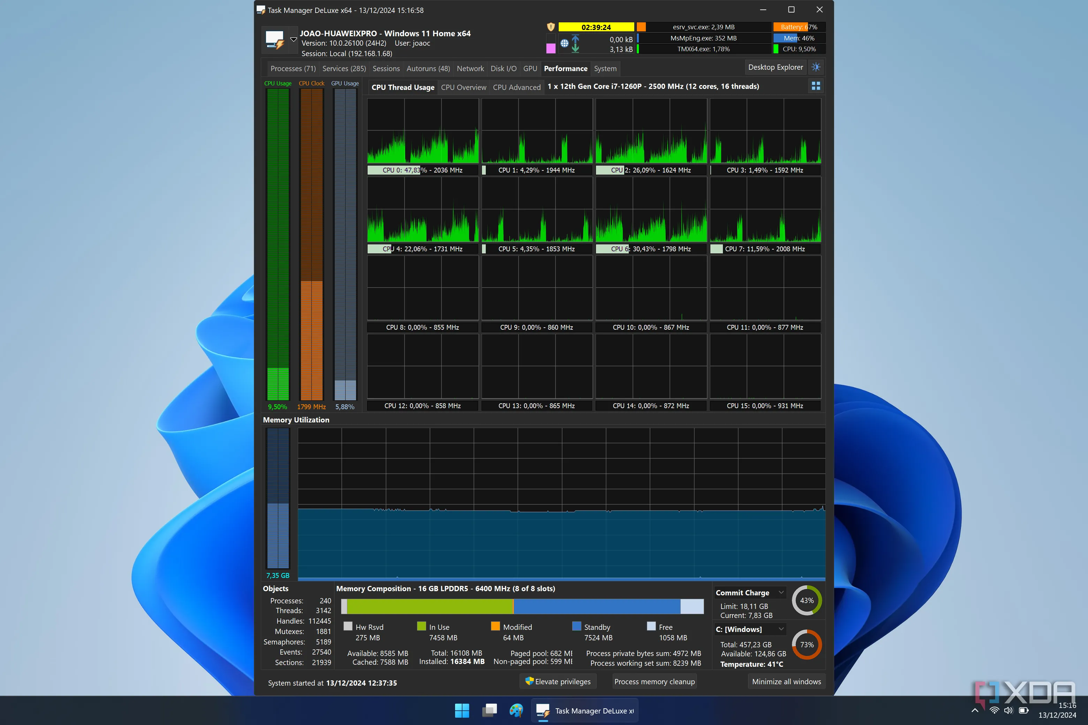
Task: Open the Paint app icon in the taskbar
Action: click(516, 711)
